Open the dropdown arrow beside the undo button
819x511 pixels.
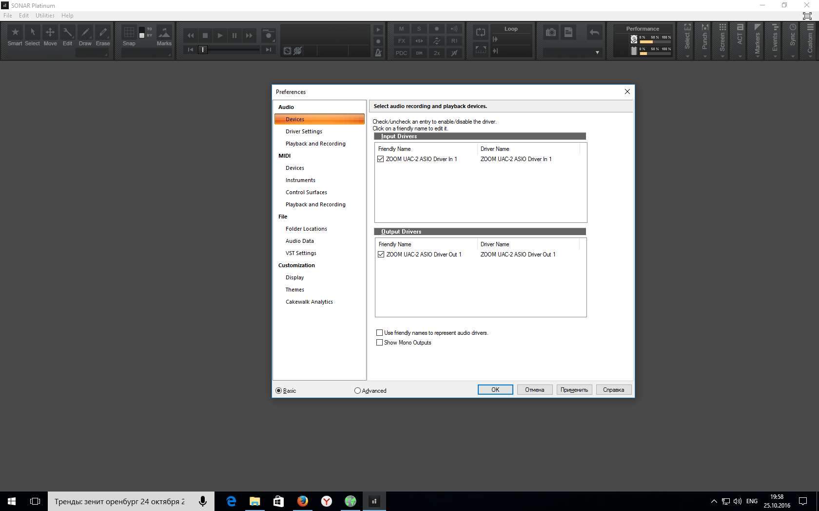pyautogui.click(x=597, y=53)
